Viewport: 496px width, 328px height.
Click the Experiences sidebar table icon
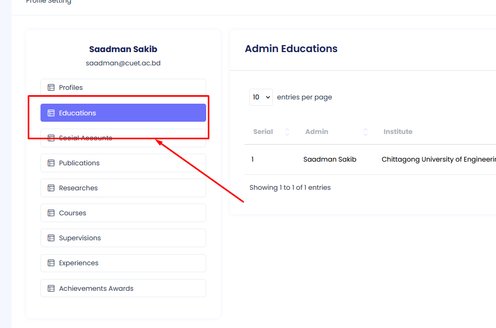pyautogui.click(x=51, y=263)
